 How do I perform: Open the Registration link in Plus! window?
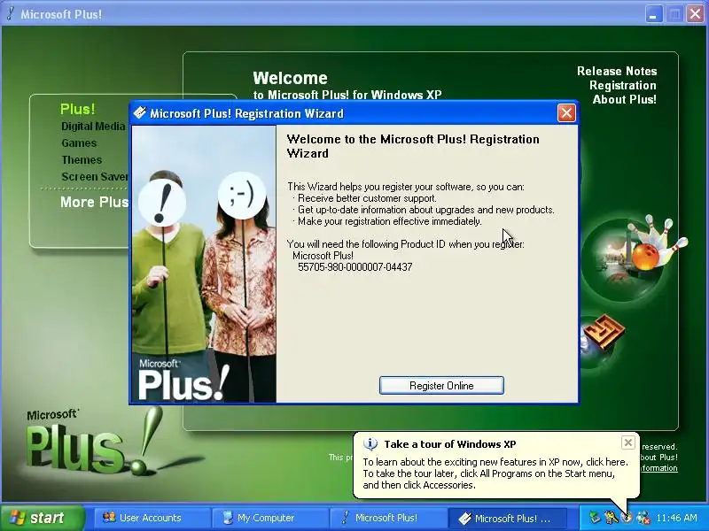click(623, 85)
